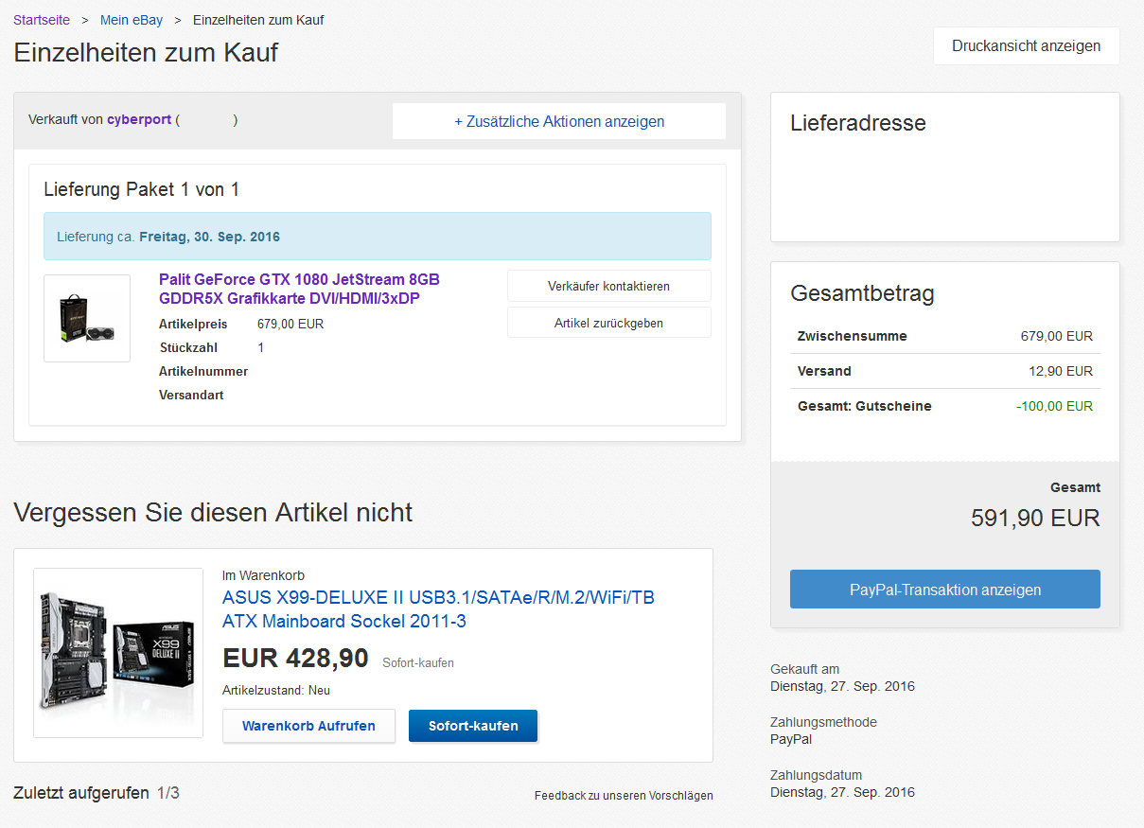Select the Artikelnummer label
This screenshot has width=1144, height=828.
(x=203, y=371)
